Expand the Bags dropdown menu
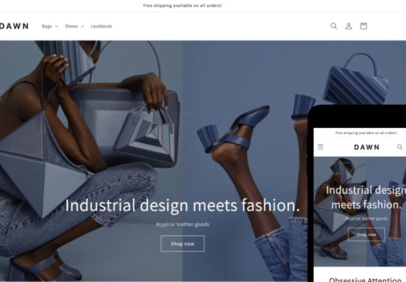The width and height of the screenshot is (406, 282). 50,26
